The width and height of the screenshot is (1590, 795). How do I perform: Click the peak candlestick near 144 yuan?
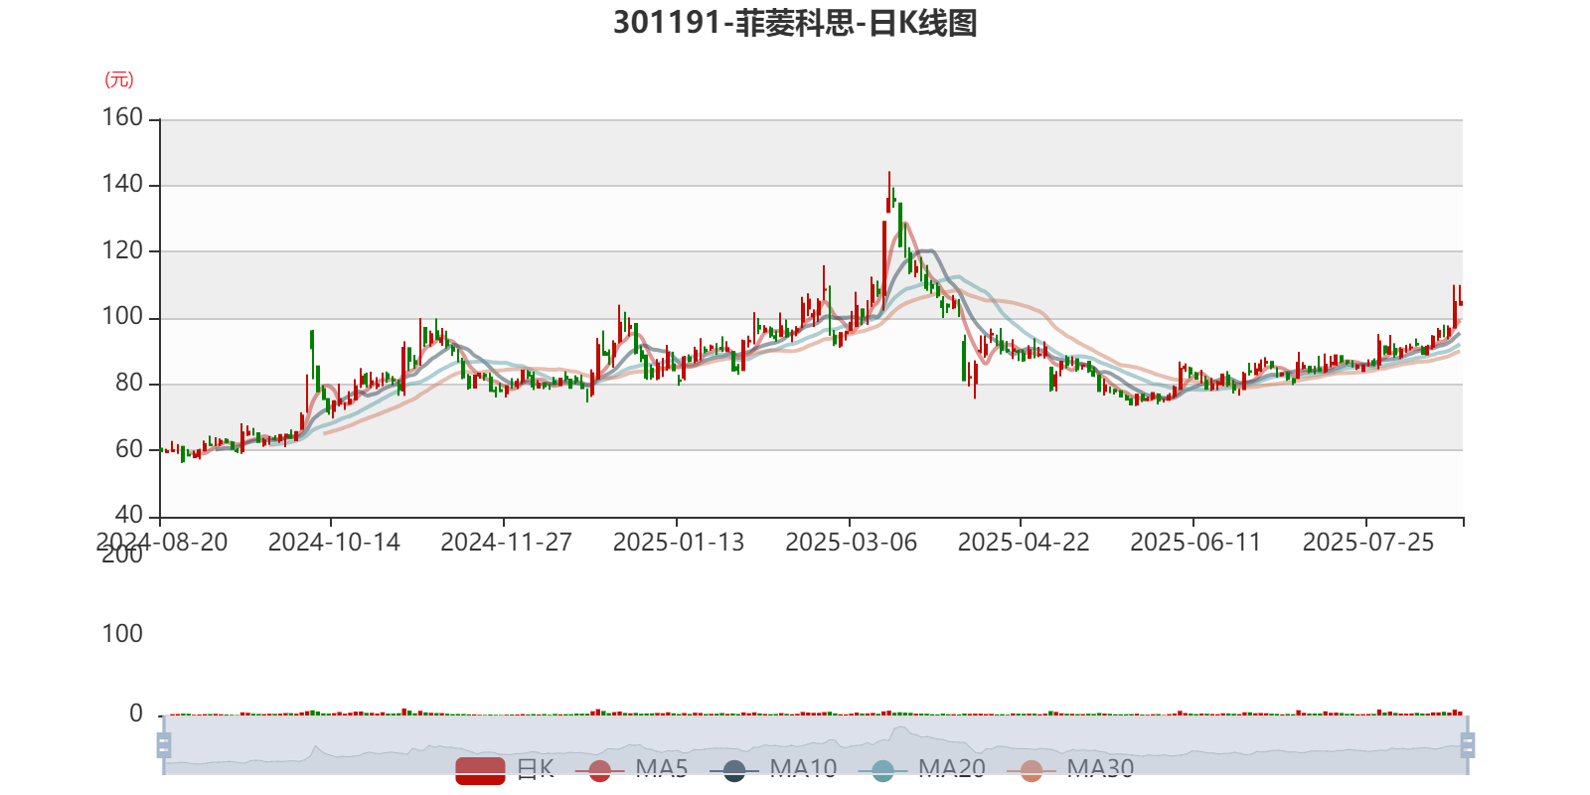(x=888, y=192)
